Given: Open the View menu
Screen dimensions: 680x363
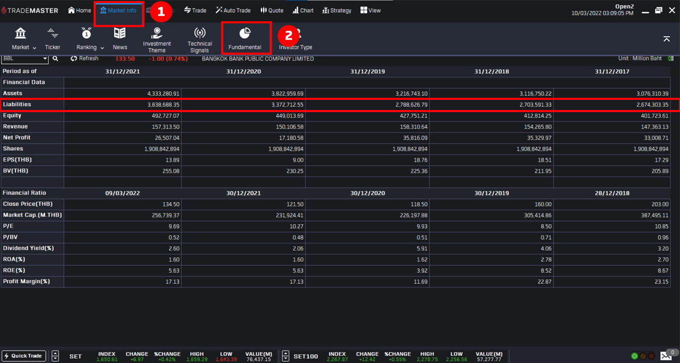Looking at the screenshot, I should (x=371, y=10).
